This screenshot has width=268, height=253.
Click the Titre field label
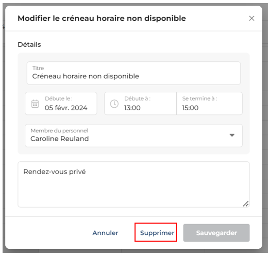click(38, 68)
